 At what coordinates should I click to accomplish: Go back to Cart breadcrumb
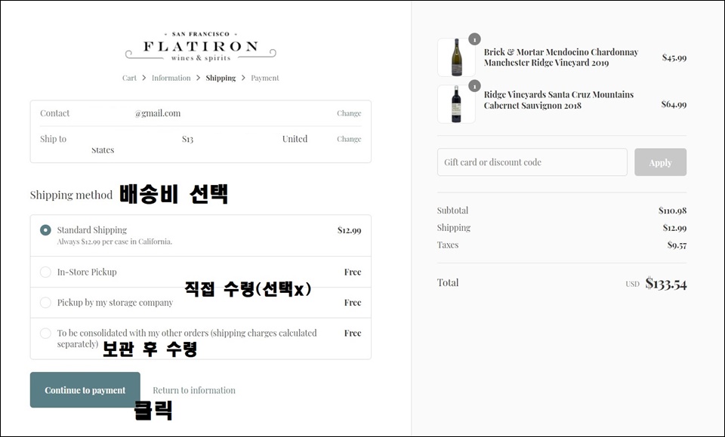[x=129, y=78]
